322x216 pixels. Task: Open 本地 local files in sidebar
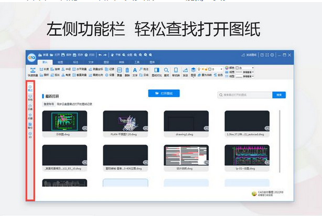tap(30, 98)
